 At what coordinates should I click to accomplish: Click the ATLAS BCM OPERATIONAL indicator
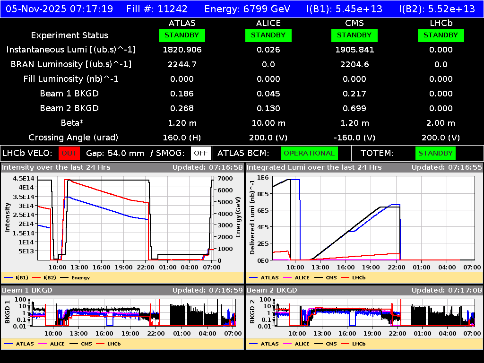coord(309,153)
